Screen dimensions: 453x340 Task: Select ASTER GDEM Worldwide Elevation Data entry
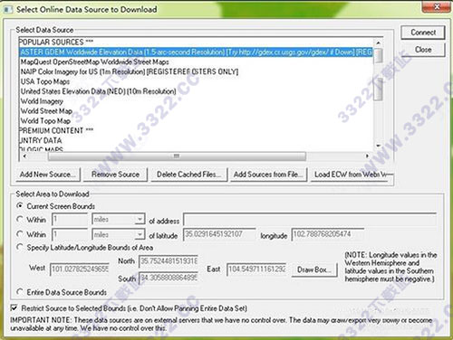tap(196, 52)
